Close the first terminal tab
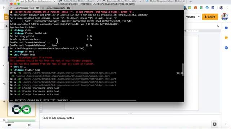This screenshot has width=231, height=129. pos(11,8)
